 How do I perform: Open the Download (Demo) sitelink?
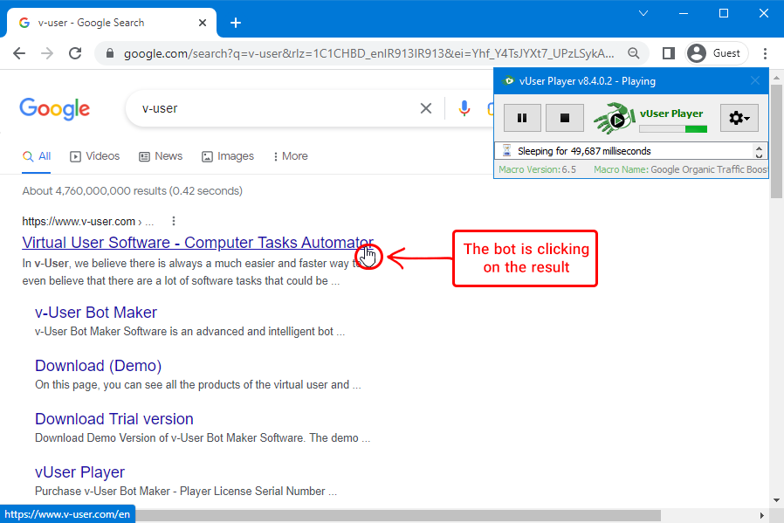tap(99, 366)
